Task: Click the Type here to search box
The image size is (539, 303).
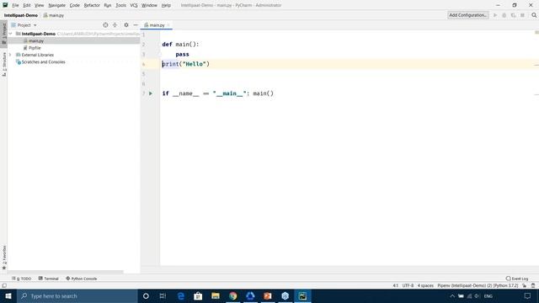Action: (x=77, y=295)
